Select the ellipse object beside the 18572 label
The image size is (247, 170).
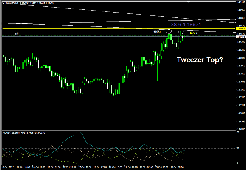(x=168, y=31)
